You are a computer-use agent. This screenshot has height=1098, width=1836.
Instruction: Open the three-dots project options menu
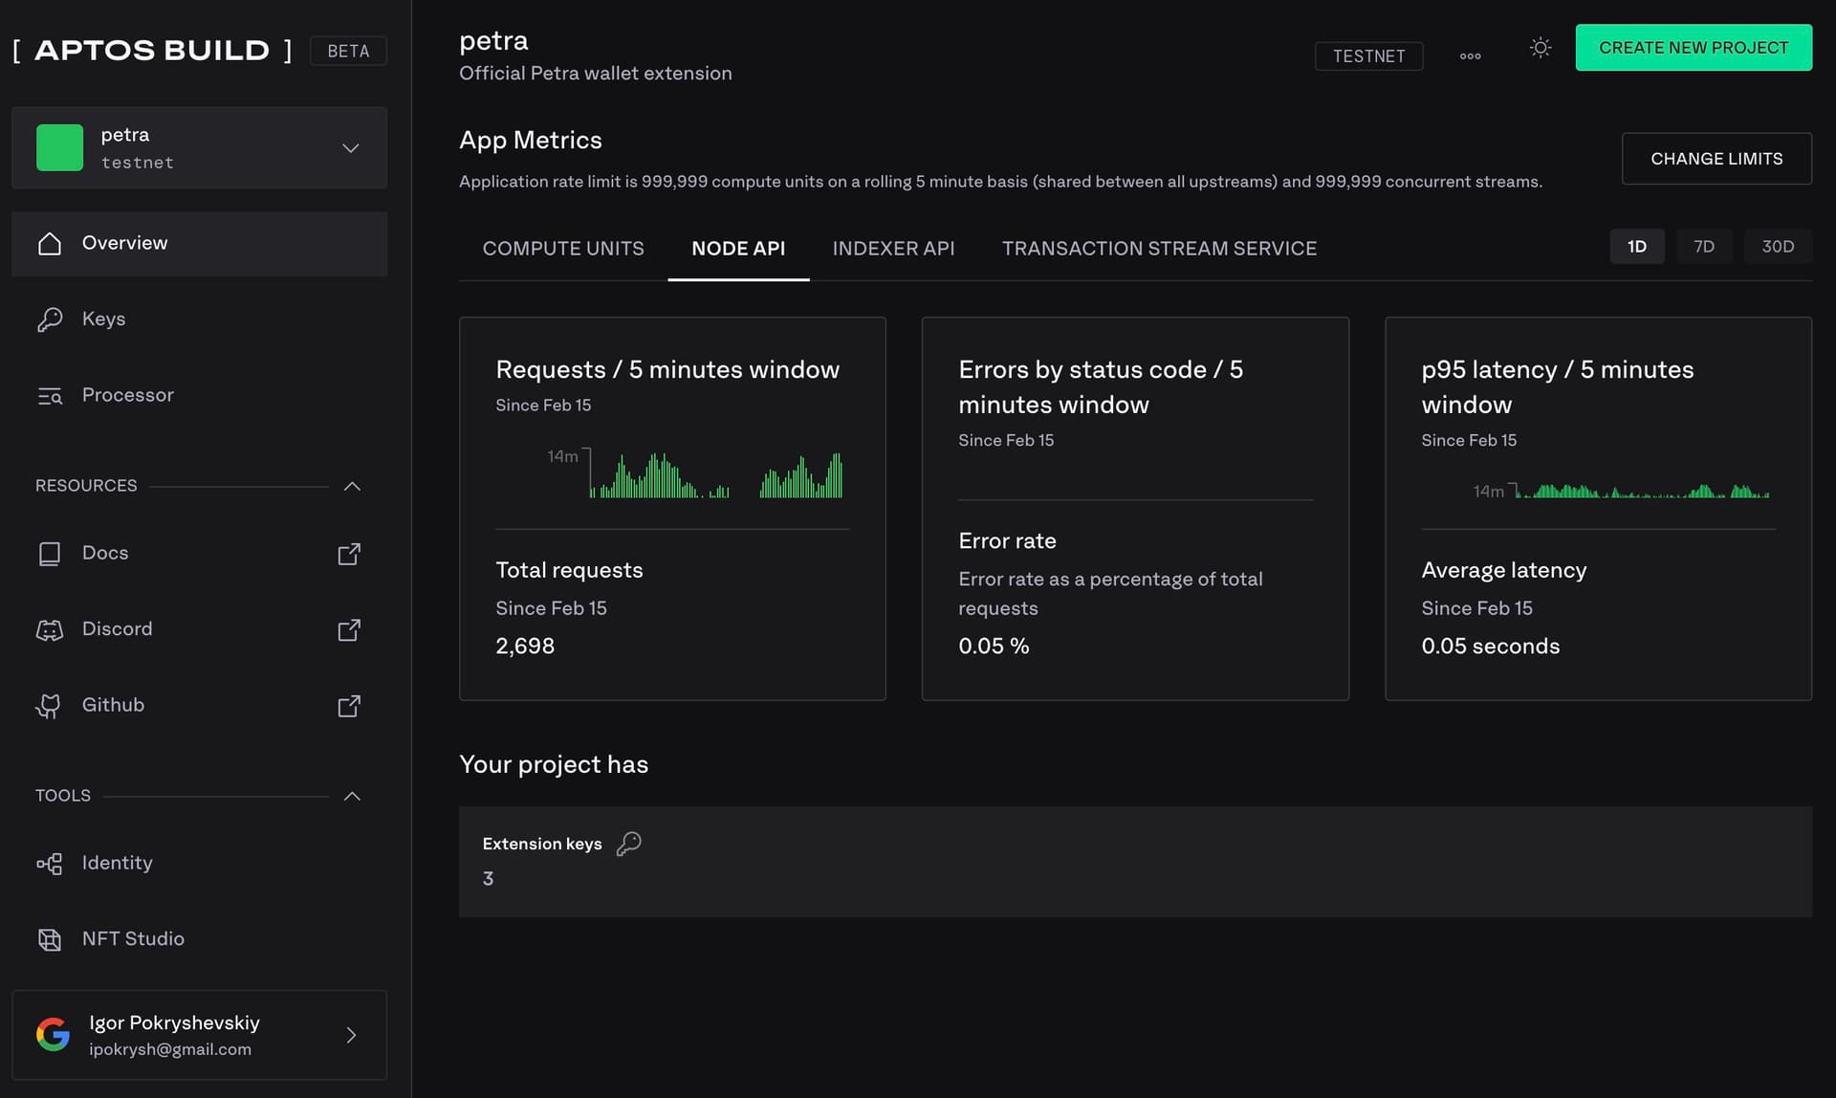point(1471,56)
